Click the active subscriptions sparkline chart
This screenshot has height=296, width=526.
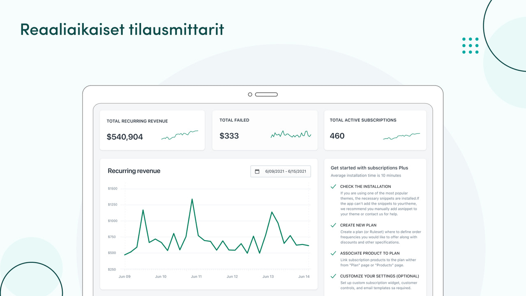pos(401,136)
